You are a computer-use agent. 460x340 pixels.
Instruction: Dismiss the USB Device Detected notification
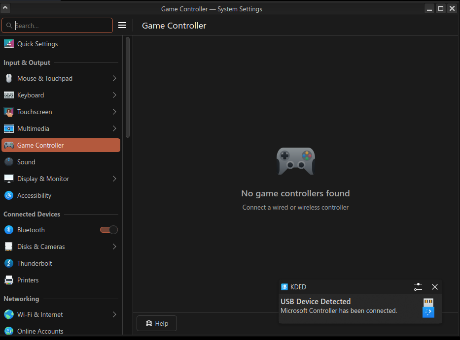tap(435, 287)
